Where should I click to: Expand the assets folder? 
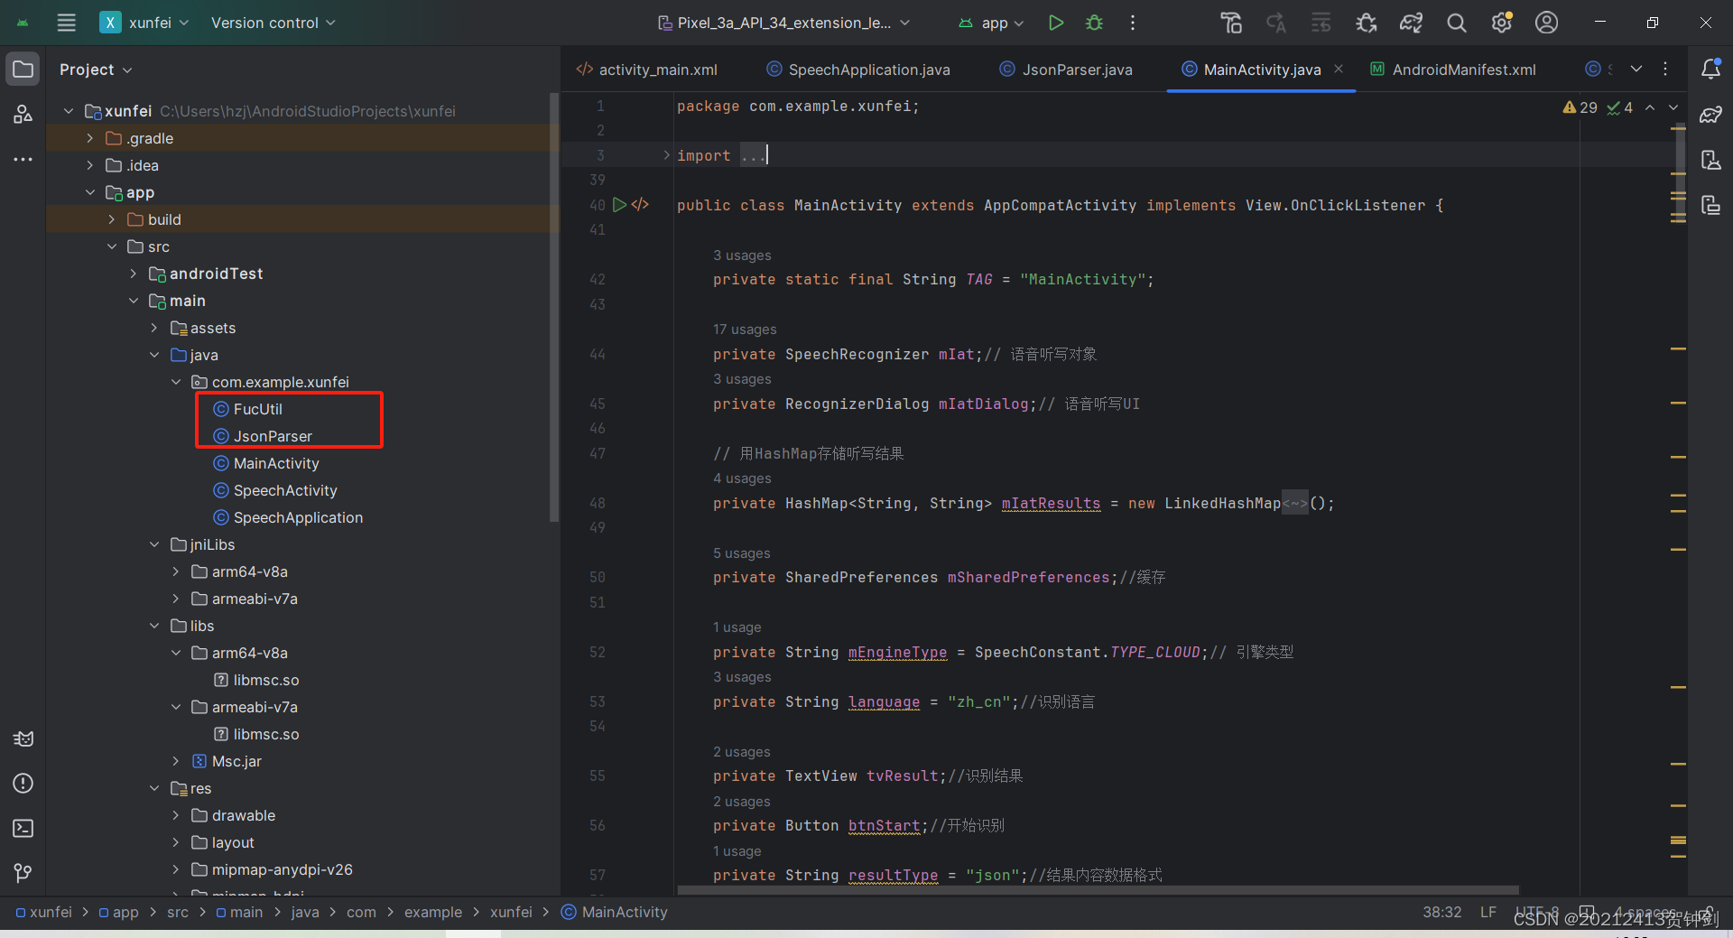[x=154, y=328]
